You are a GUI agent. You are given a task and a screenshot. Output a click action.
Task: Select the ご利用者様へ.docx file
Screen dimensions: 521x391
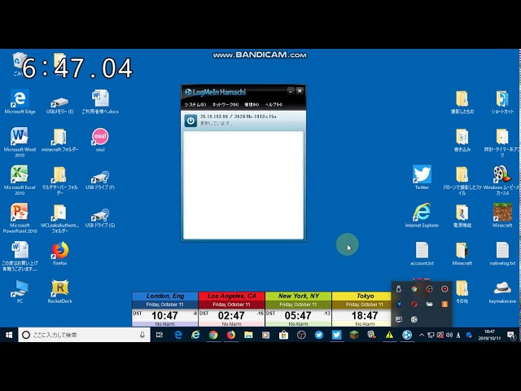[100, 102]
